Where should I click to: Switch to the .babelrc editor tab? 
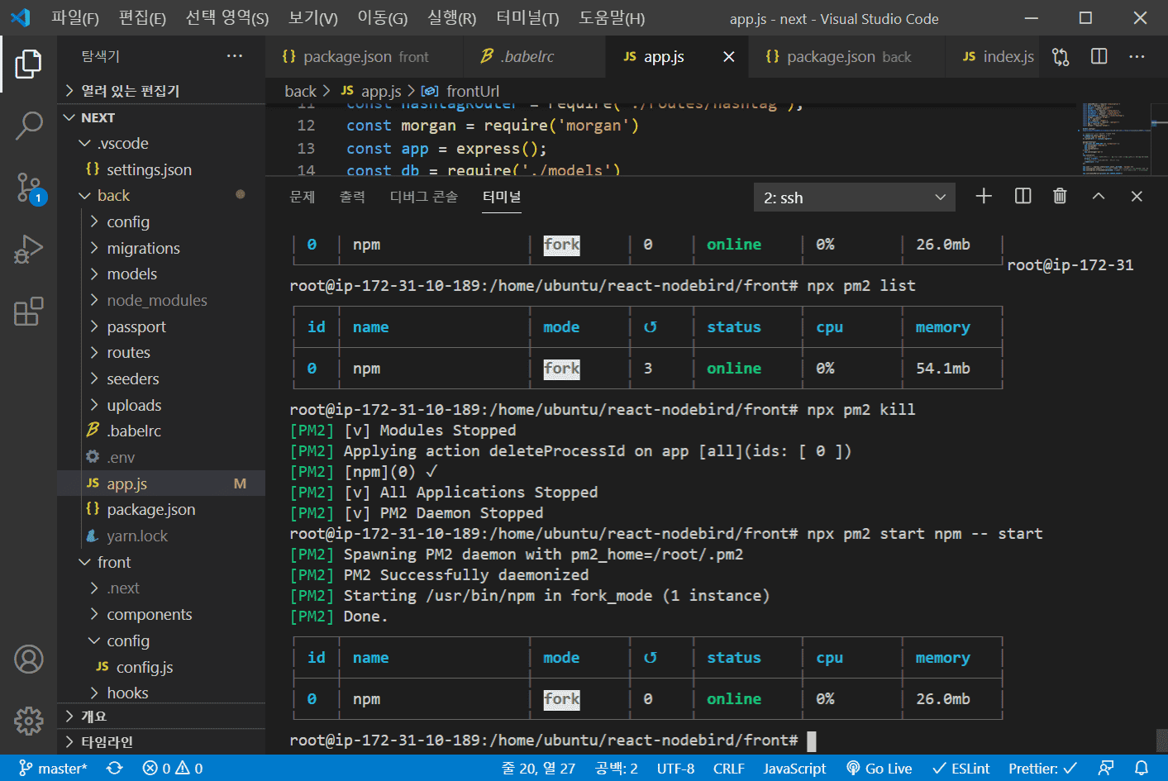coord(527,56)
